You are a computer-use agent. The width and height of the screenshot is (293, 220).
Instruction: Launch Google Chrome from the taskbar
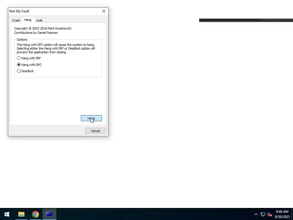click(x=35, y=214)
